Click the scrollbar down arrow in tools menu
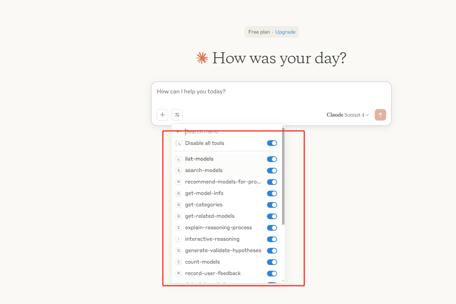The width and height of the screenshot is (456, 304). (283, 281)
